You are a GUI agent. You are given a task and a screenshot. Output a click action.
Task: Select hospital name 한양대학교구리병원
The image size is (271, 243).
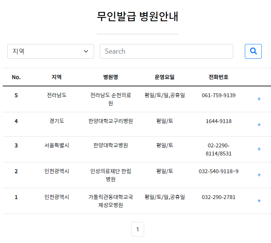pyautogui.click(x=111, y=121)
